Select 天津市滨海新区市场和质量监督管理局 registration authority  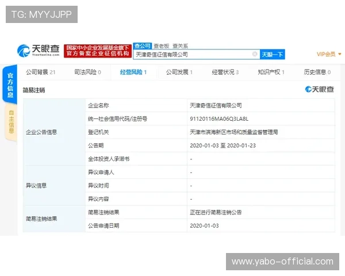coord(234,132)
